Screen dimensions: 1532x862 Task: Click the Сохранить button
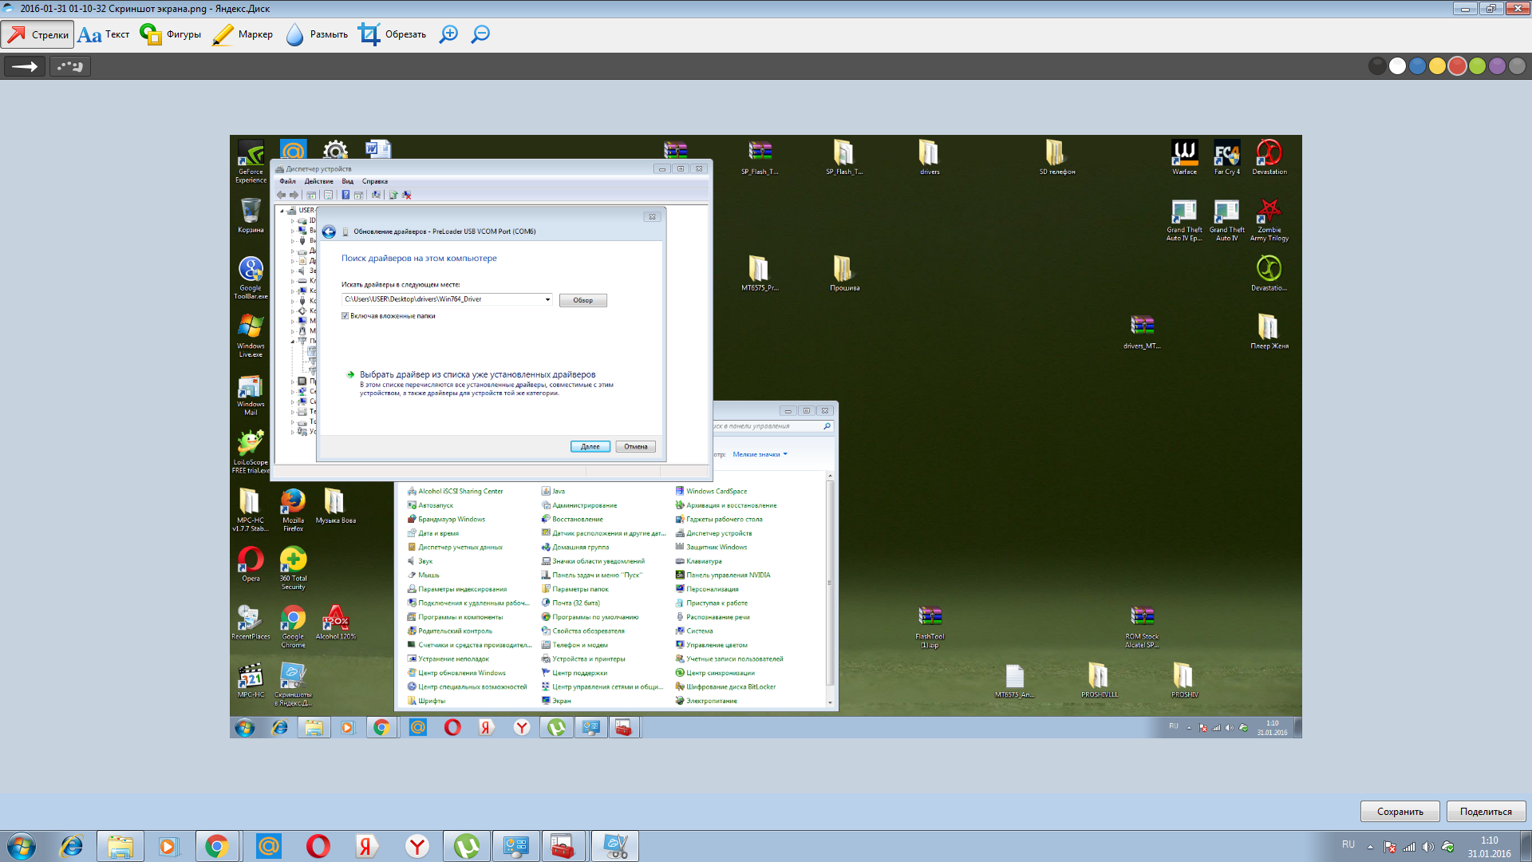(x=1400, y=811)
